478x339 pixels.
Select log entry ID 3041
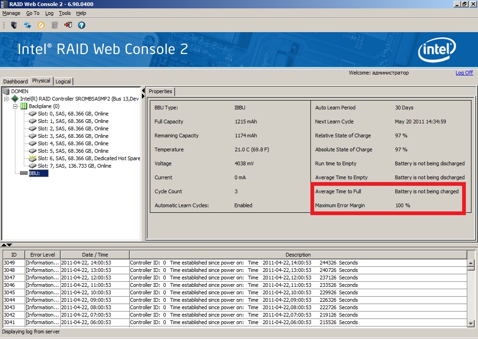tap(235, 322)
